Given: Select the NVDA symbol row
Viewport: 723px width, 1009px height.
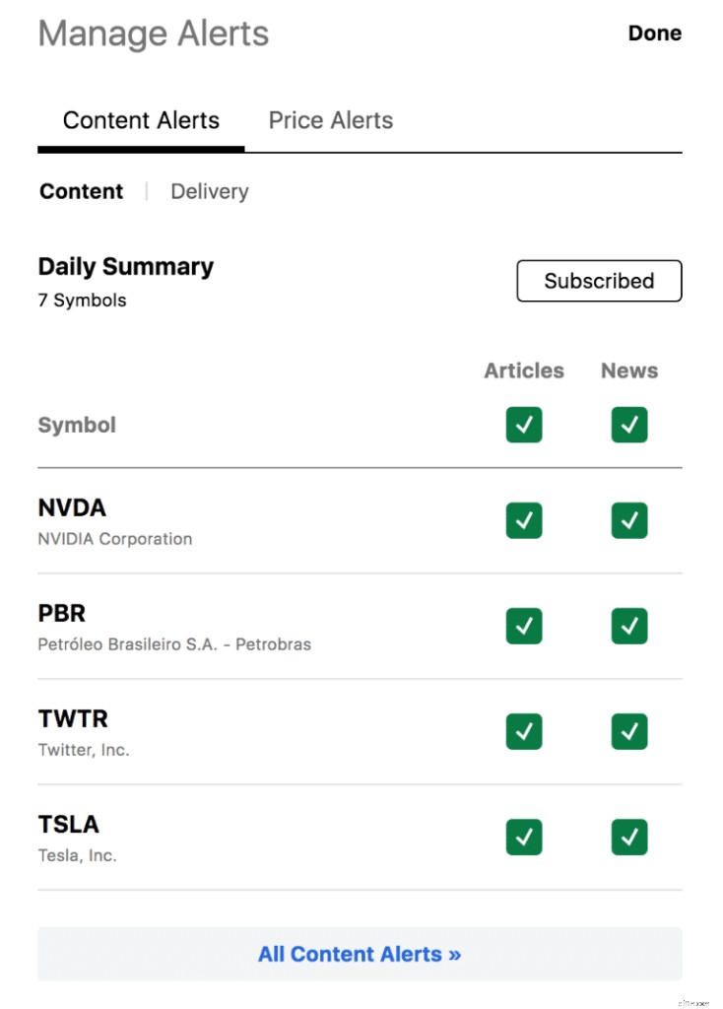Looking at the screenshot, I should pyautogui.click(x=360, y=521).
